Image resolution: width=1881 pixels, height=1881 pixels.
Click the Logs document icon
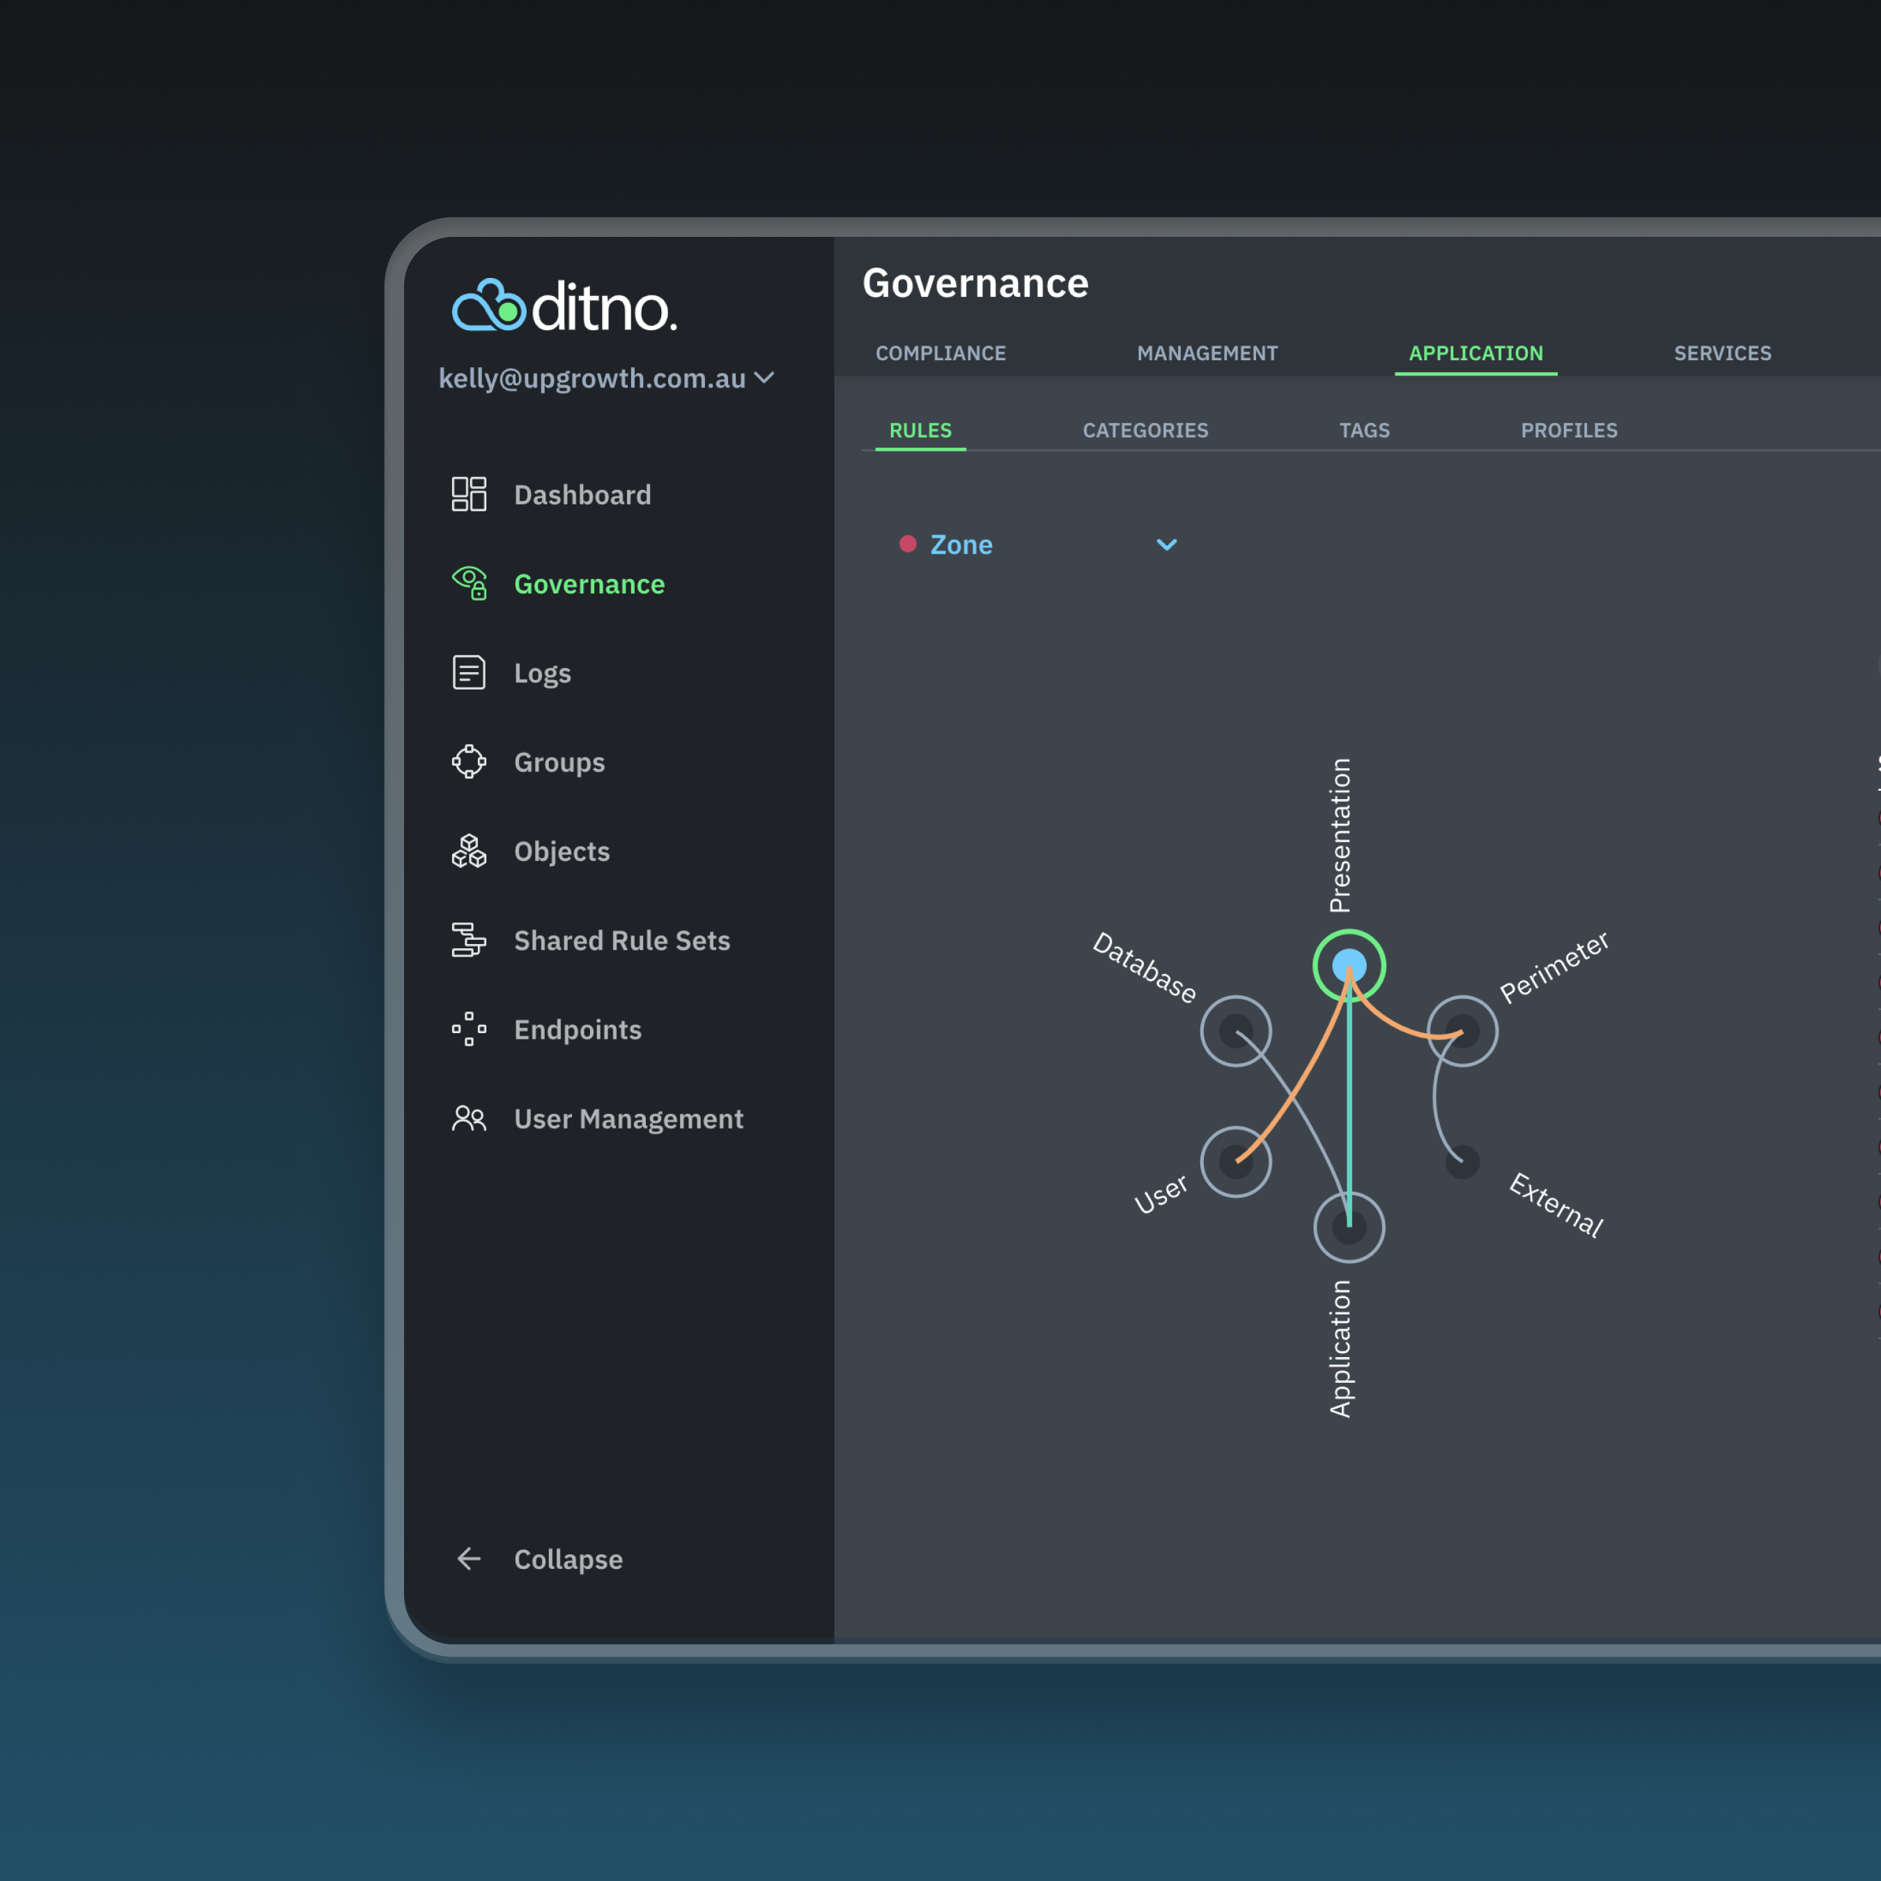[x=470, y=673]
